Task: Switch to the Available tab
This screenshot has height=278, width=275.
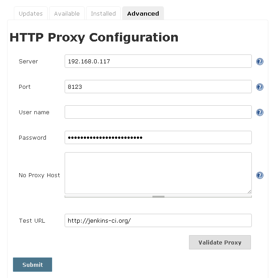Action: 67,13
